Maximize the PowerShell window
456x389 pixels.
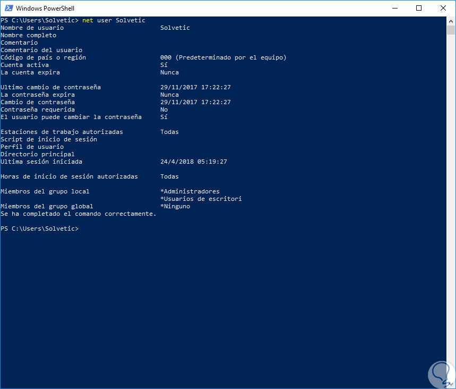pyautogui.click(x=419, y=8)
